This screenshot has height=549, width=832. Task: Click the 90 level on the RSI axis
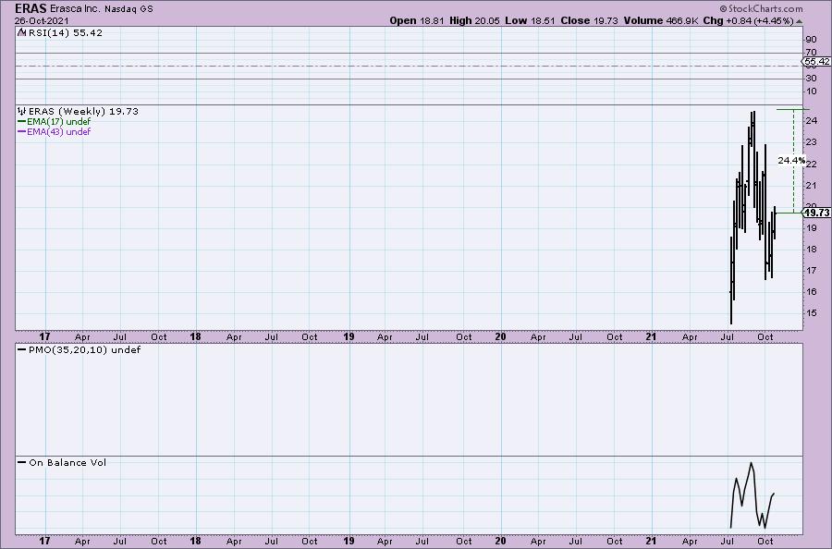click(811, 39)
